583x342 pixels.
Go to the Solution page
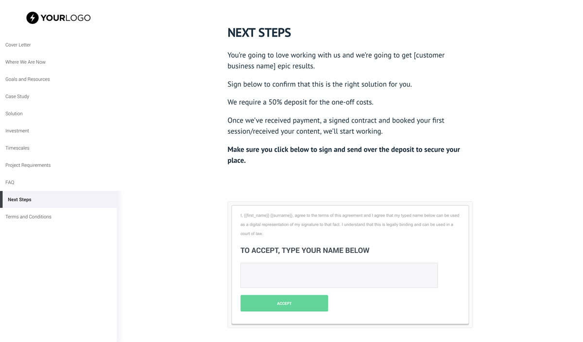(x=14, y=113)
